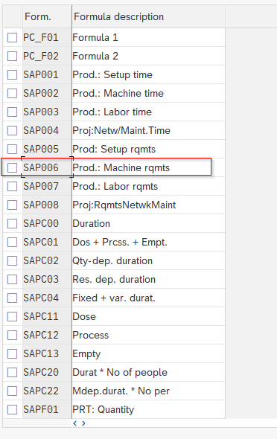The width and height of the screenshot is (277, 439).
Task: Click the right scroll arrow below the table
Action: [83, 423]
